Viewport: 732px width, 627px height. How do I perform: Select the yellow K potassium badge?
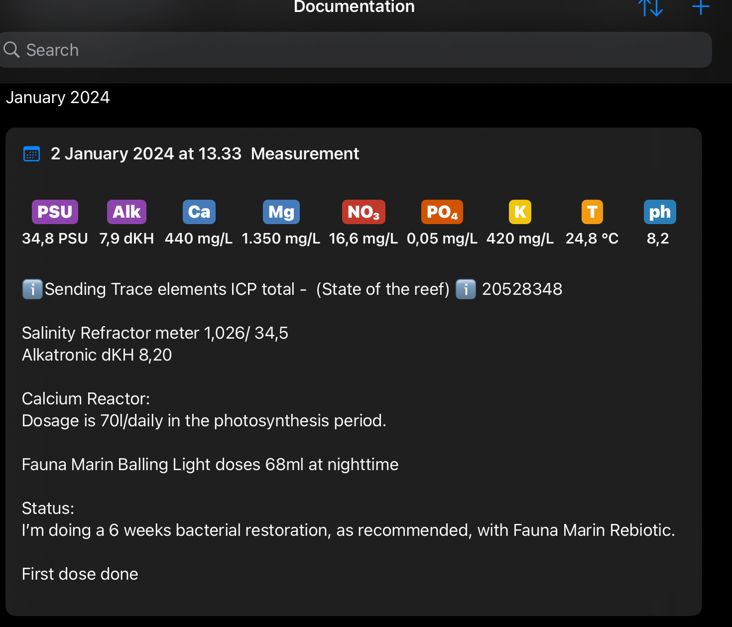[520, 212]
